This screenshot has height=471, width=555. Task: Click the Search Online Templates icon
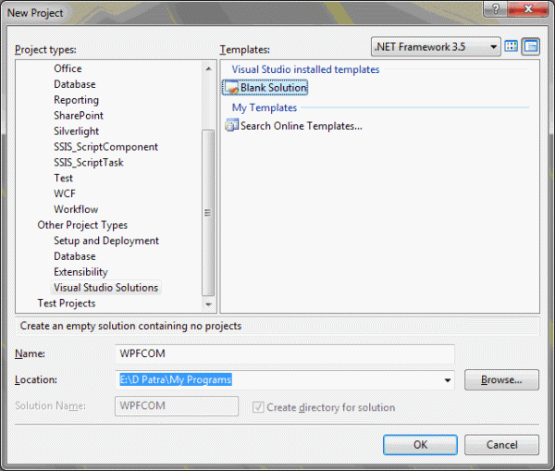(232, 125)
